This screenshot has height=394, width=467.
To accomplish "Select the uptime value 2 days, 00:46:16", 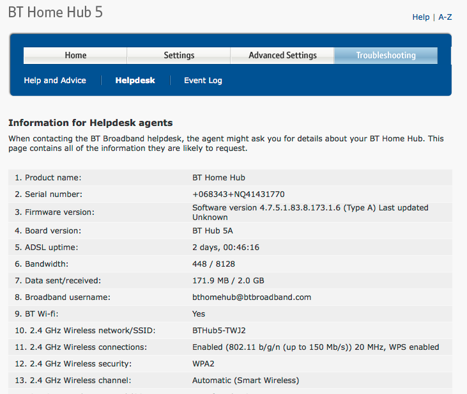I will (226, 248).
